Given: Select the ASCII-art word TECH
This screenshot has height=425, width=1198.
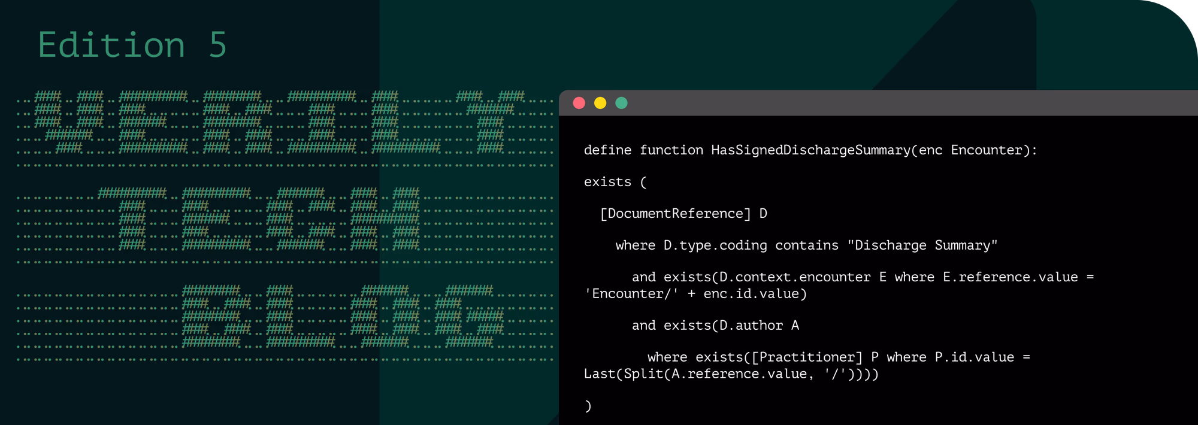Looking at the screenshot, I should click(x=259, y=218).
